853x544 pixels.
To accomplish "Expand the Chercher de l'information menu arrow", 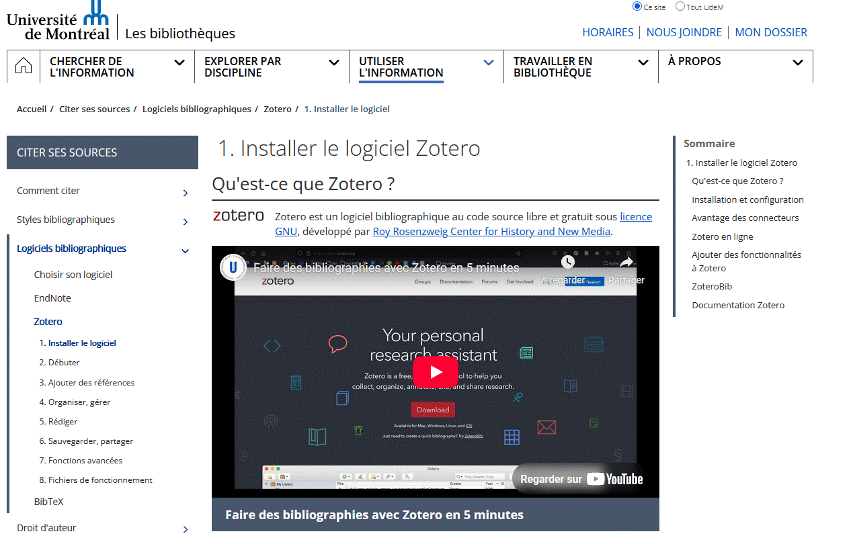I will 179,62.
